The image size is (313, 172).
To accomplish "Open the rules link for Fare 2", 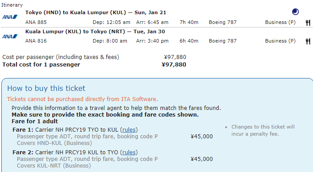I will click(x=129, y=152).
